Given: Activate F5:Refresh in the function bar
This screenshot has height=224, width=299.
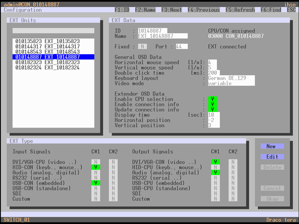Looking at the screenshot, I should point(240,10).
